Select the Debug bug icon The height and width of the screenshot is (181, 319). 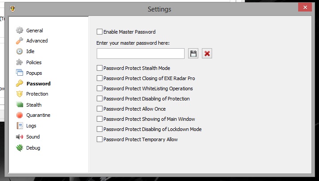pyautogui.click(x=20, y=148)
